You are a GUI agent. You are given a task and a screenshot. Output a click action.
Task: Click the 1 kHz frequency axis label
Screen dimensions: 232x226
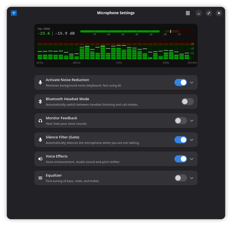click(119, 63)
